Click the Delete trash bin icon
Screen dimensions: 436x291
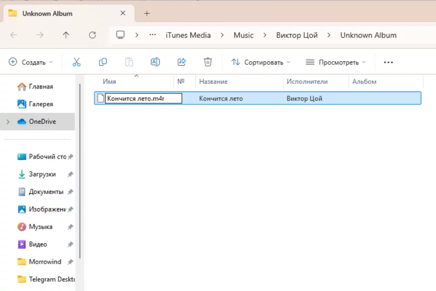click(x=208, y=62)
